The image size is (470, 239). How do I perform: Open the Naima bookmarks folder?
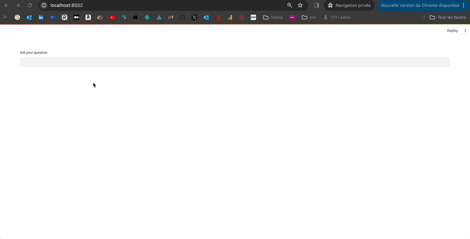click(273, 17)
